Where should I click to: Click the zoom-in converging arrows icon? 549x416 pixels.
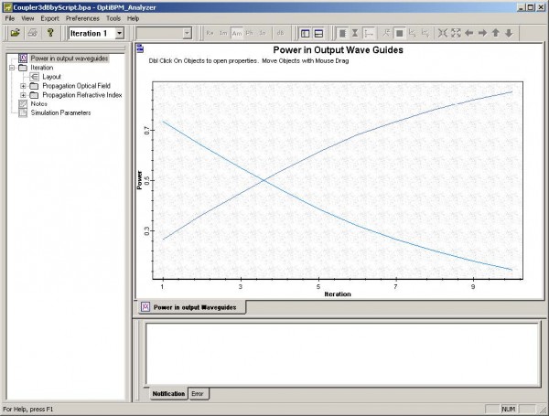coord(443,33)
